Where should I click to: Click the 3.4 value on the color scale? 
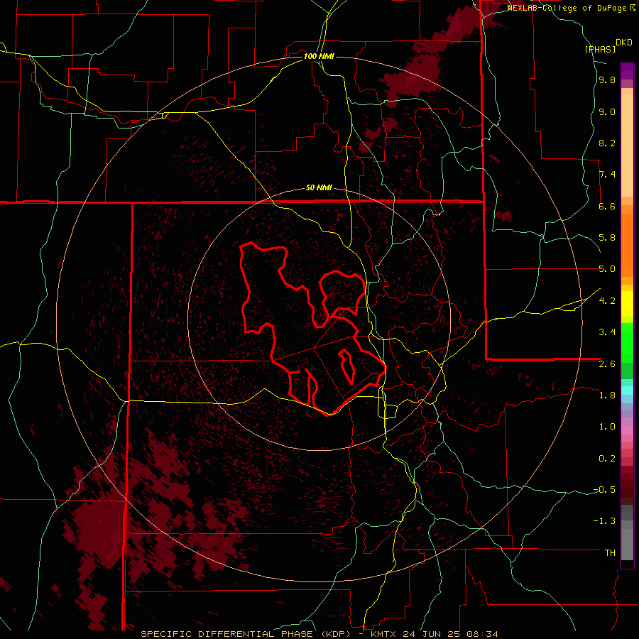tap(607, 332)
